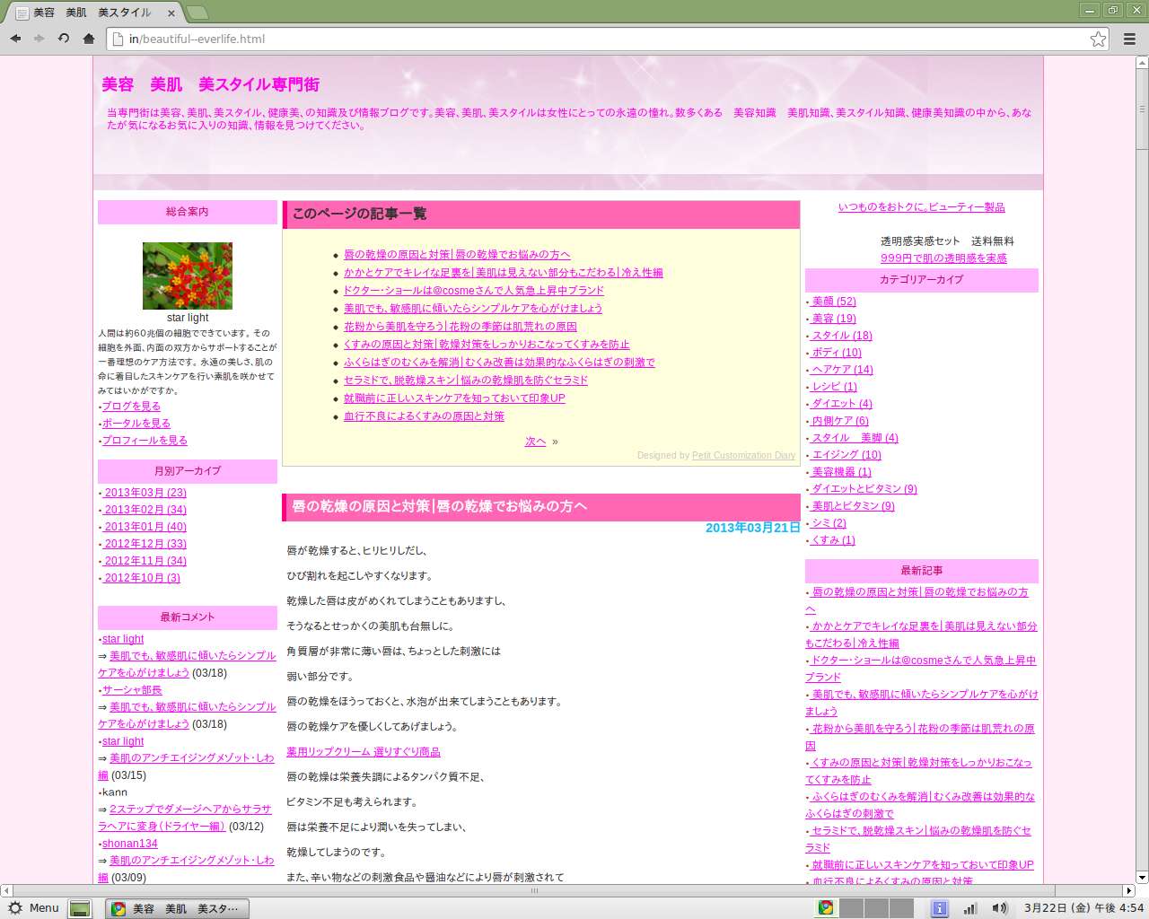Open article かかとケアでキレイな足裏を
Image resolution: width=1149 pixels, height=919 pixels.
pyautogui.click(x=504, y=273)
